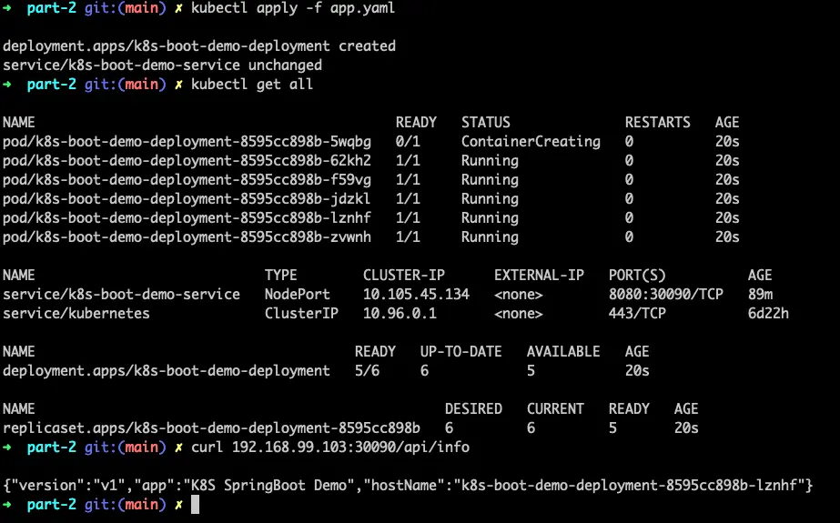This screenshot has width=840, height=523.
Task: Click pod name ending in 5wqbg
Action: (187, 142)
